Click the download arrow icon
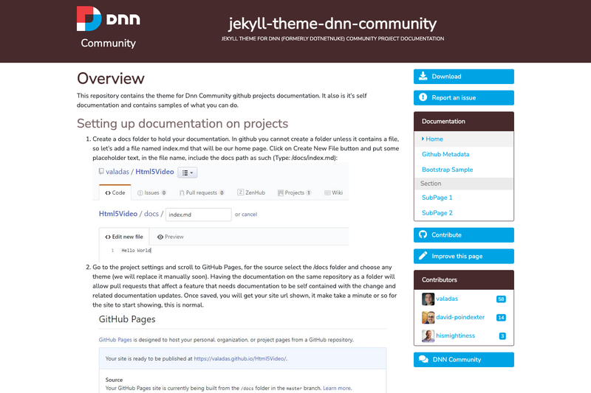The image size is (591, 393). [x=423, y=76]
